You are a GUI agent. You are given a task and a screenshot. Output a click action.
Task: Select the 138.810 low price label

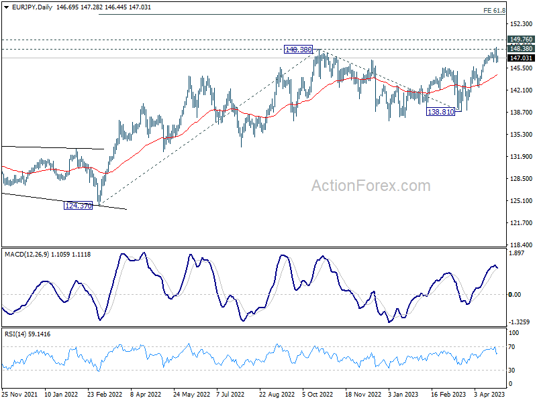pos(441,111)
